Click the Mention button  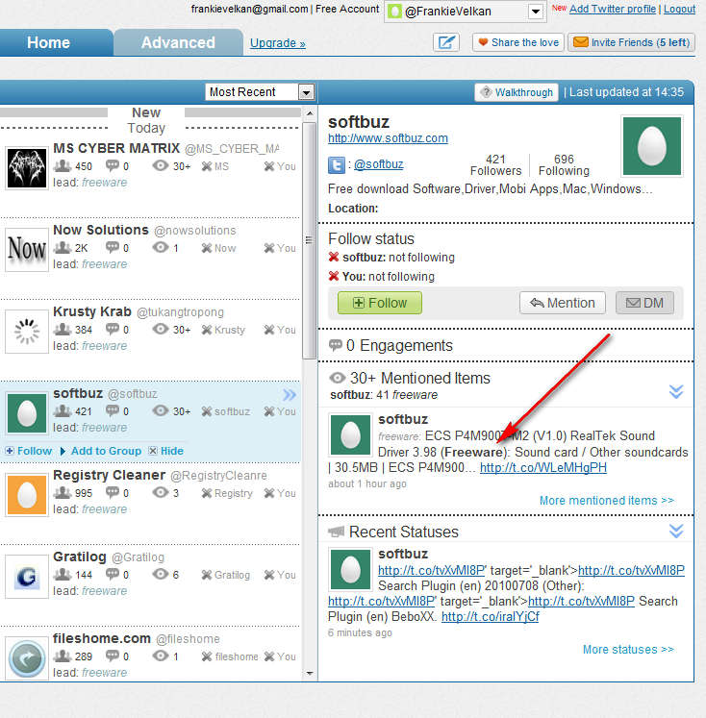(x=562, y=303)
